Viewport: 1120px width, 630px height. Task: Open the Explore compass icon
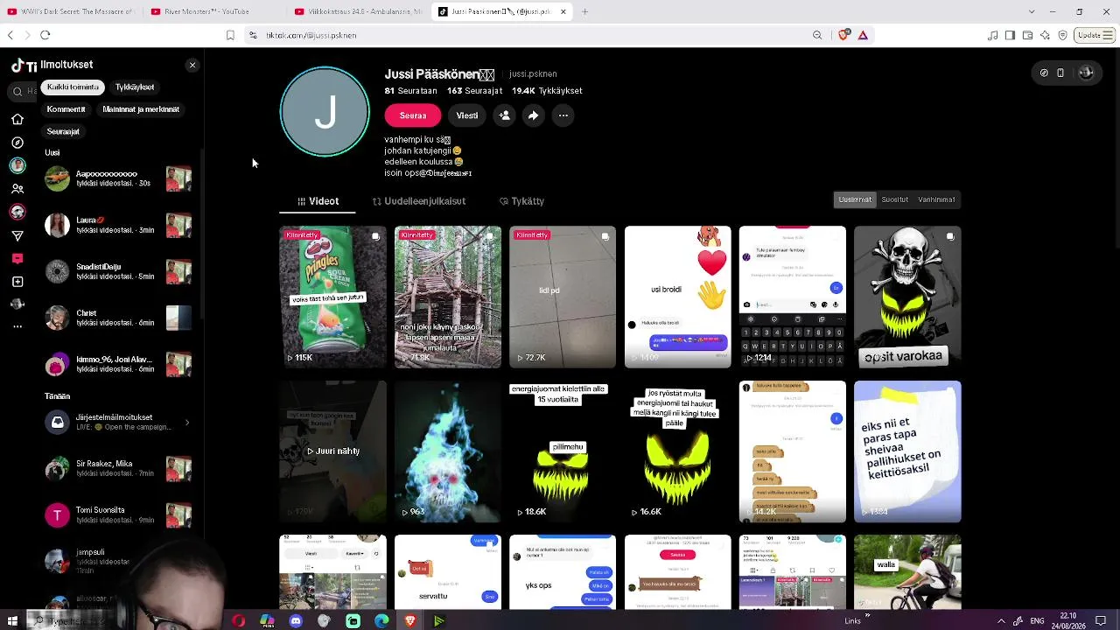17,143
